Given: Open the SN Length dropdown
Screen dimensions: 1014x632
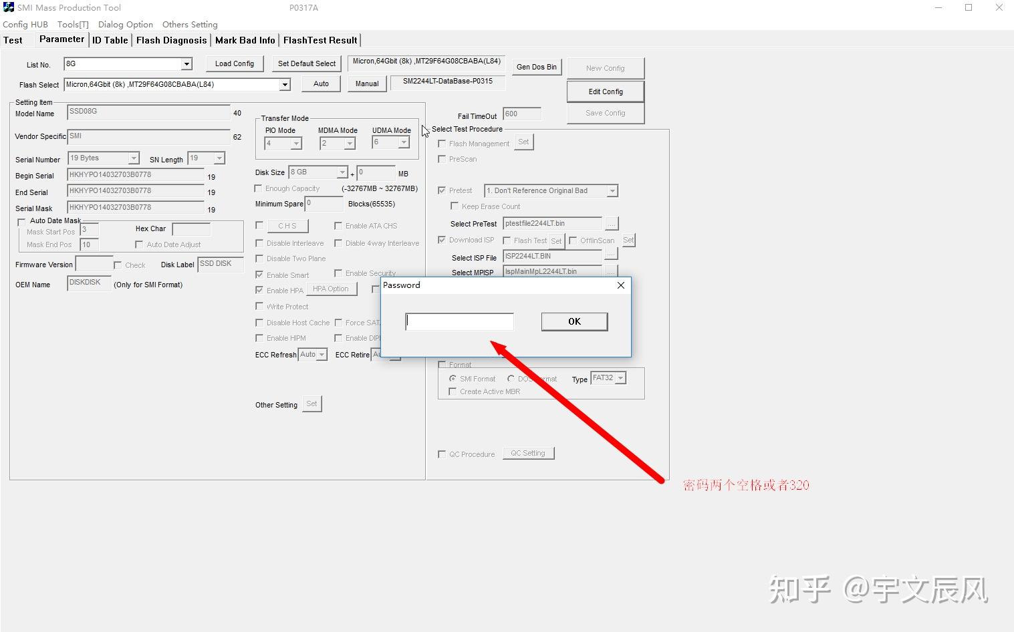Looking at the screenshot, I should click(219, 158).
